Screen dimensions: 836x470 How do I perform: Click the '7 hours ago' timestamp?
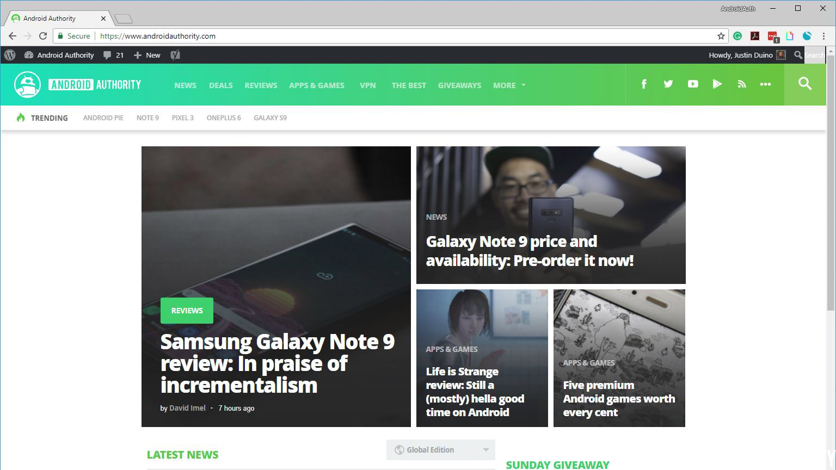coord(236,408)
